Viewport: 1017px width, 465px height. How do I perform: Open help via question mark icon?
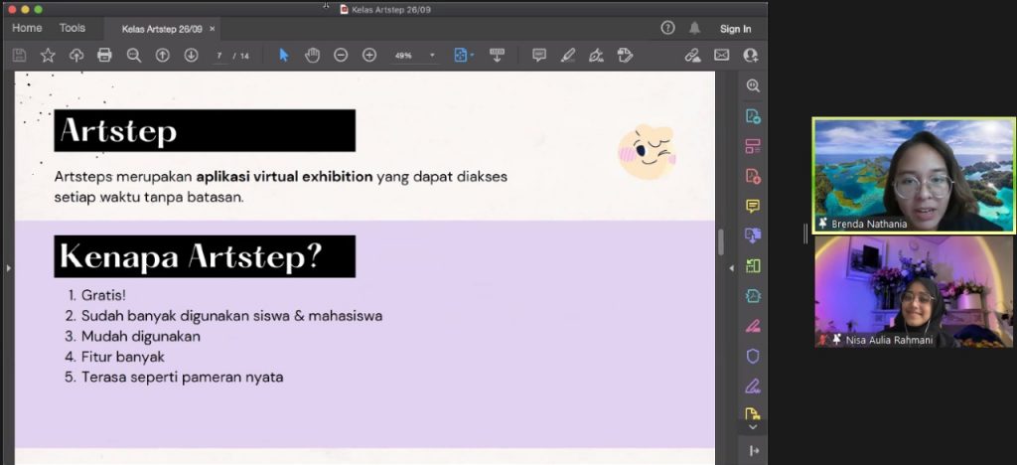(x=667, y=28)
